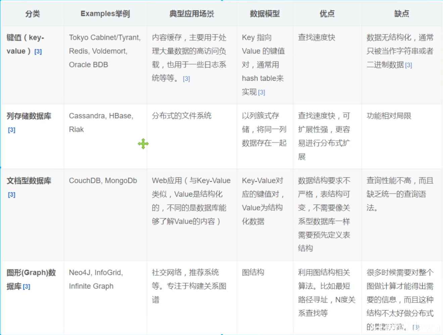This screenshot has width=443, height=335.
Task: Open the [3] citation after 二进制数据
Action: pyautogui.click(x=408, y=65)
